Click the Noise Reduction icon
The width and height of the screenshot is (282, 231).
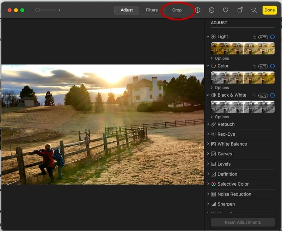pos(213,194)
